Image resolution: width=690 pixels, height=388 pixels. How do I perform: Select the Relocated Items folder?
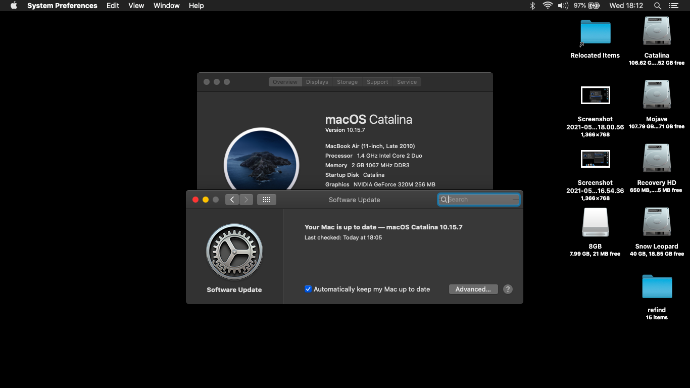point(595,32)
